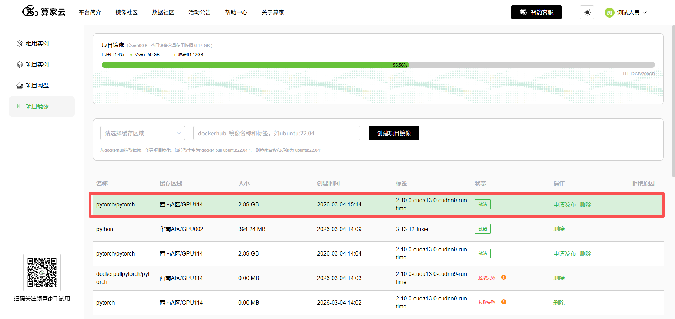Click the 扫码关注领算家币试用 caption
675x319 pixels.
coord(42,298)
